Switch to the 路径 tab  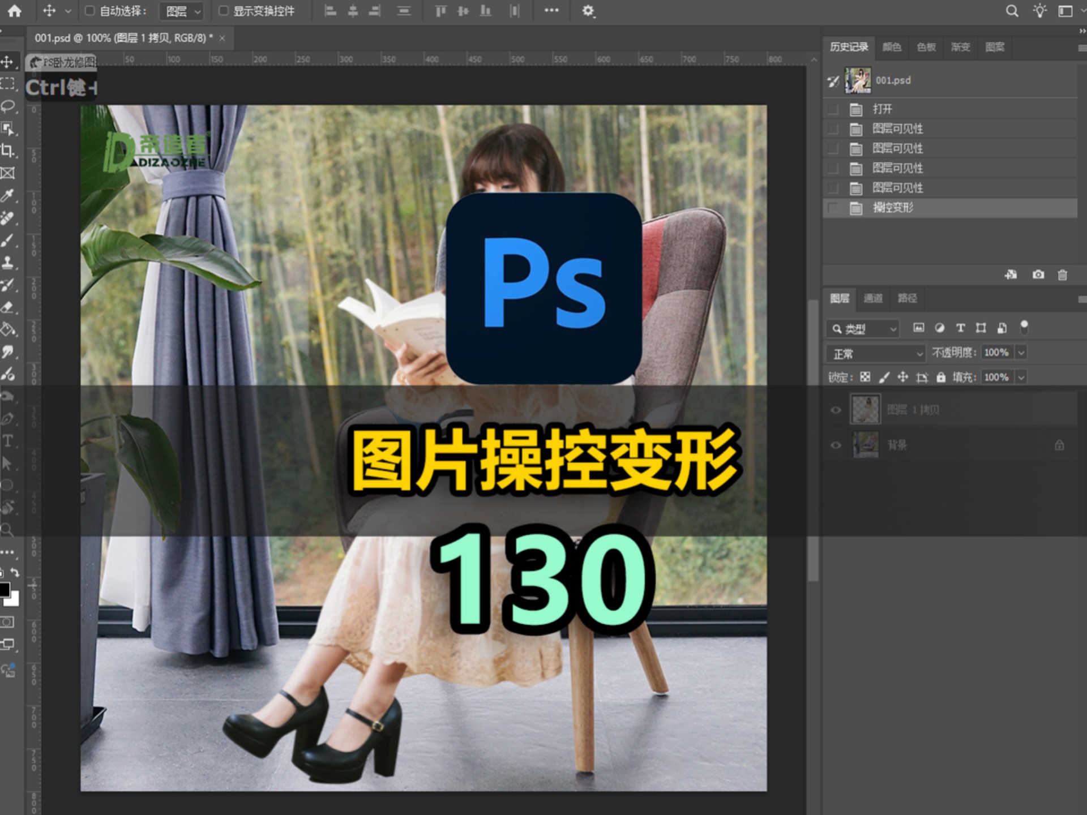(907, 298)
